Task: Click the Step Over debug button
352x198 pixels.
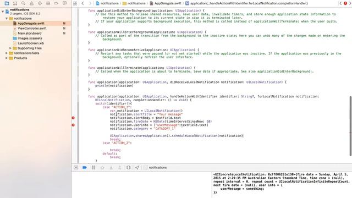Action: coord(102,167)
